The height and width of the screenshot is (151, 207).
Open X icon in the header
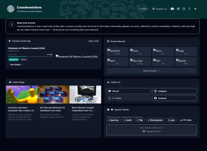(189, 9)
